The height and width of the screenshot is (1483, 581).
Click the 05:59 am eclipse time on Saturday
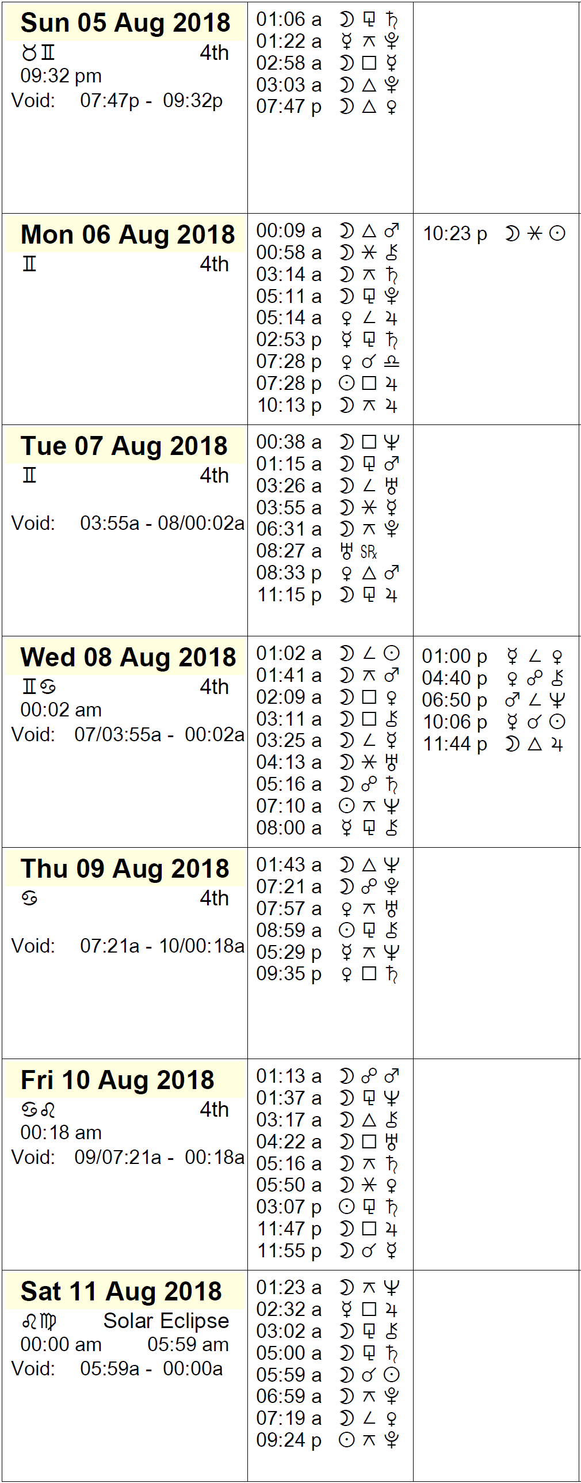tap(188, 1344)
